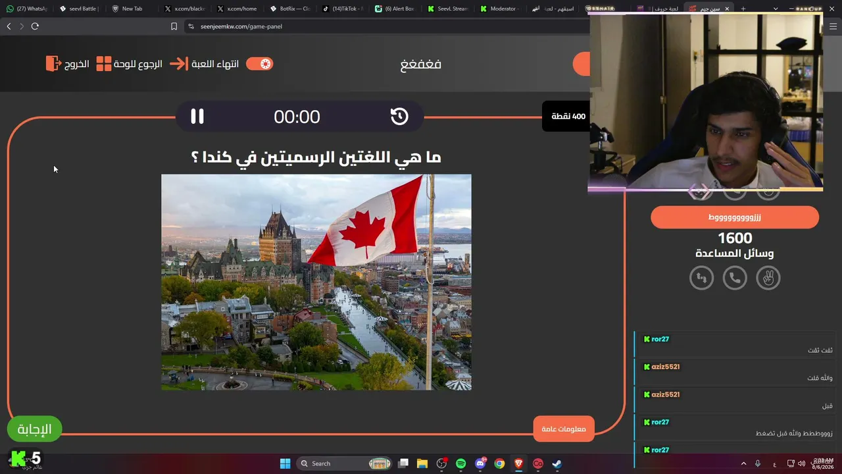842x474 pixels.
Task: Click the question text about Canada's languages
Action: (x=316, y=157)
